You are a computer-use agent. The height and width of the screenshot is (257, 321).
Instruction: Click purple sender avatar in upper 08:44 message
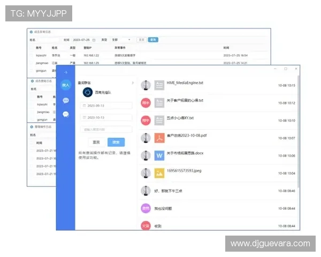146,208
